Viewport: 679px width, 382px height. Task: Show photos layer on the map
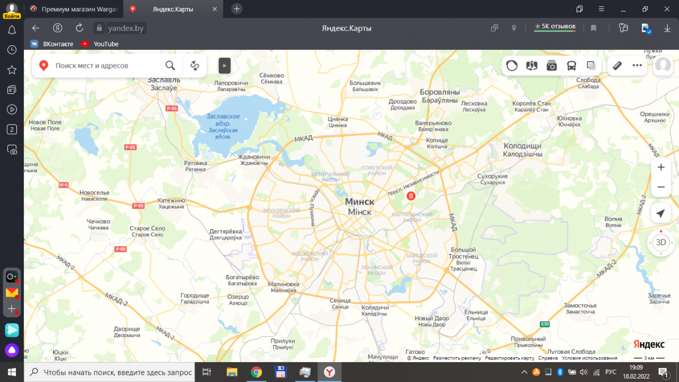click(x=552, y=66)
